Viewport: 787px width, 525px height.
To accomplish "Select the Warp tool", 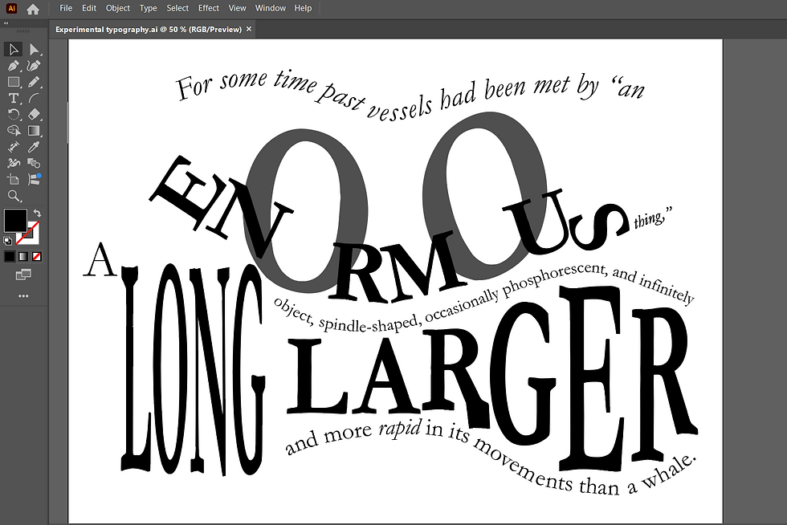I will coord(13,163).
